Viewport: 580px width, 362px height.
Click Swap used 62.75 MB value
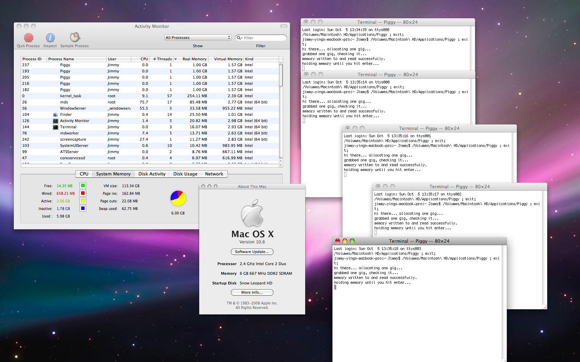click(129, 209)
